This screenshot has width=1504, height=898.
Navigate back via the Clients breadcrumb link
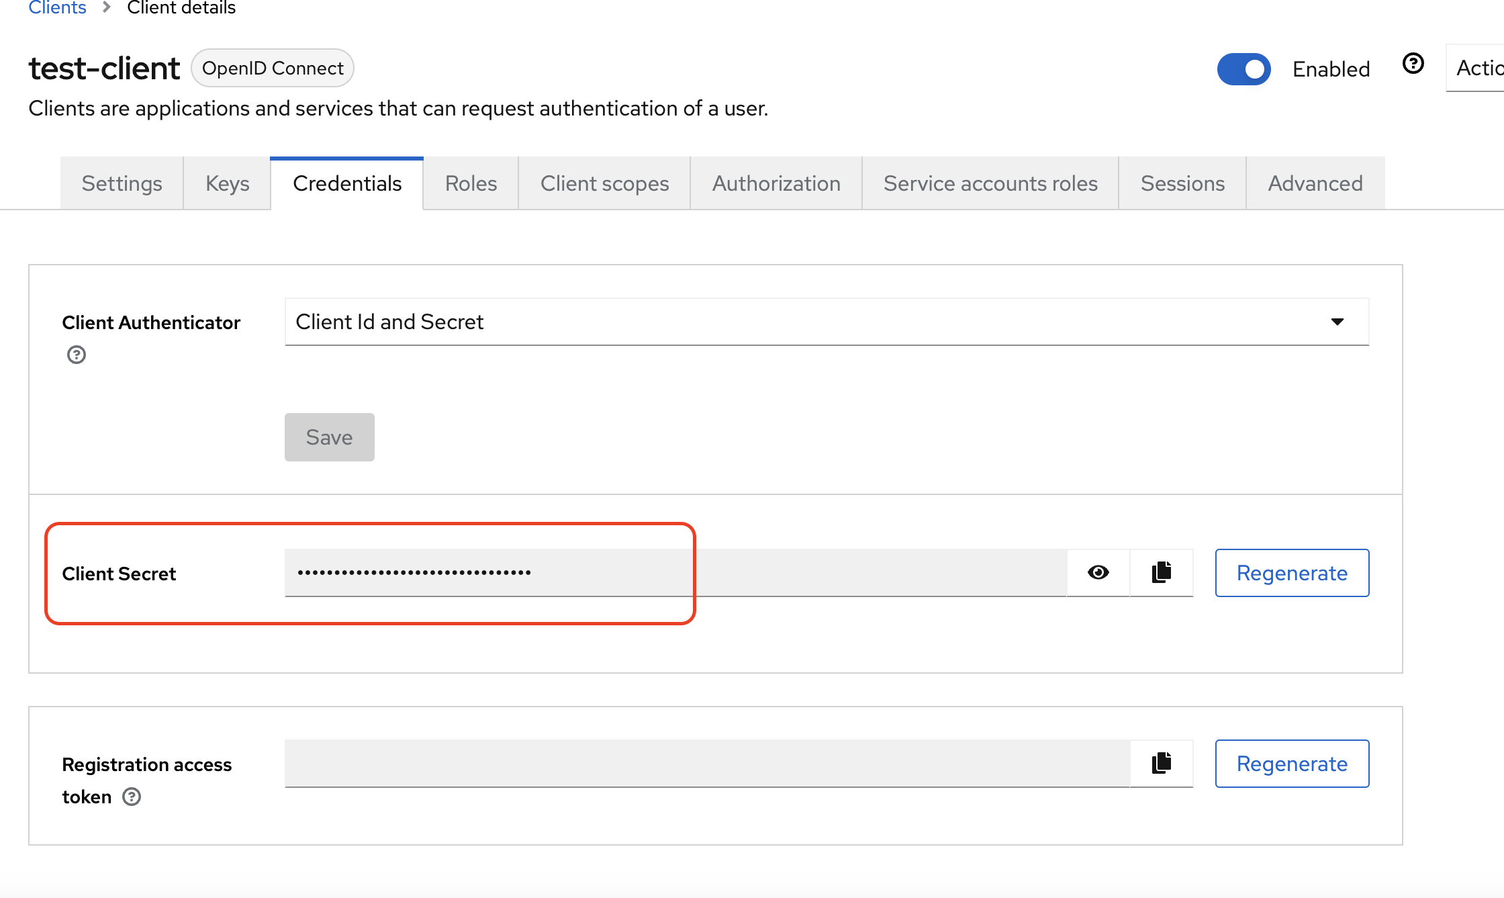(x=57, y=7)
